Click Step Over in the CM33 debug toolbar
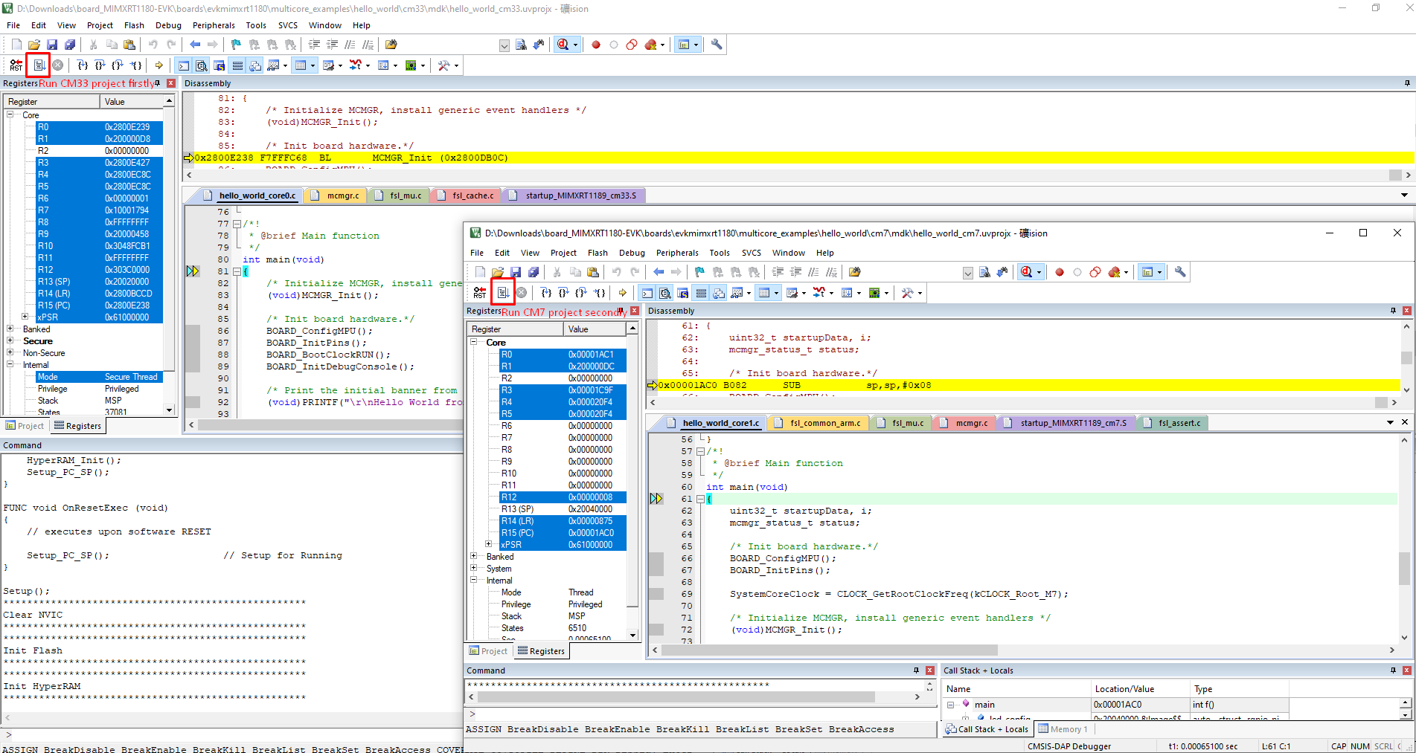The height and width of the screenshot is (753, 1416). pyautogui.click(x=100, y=65)
